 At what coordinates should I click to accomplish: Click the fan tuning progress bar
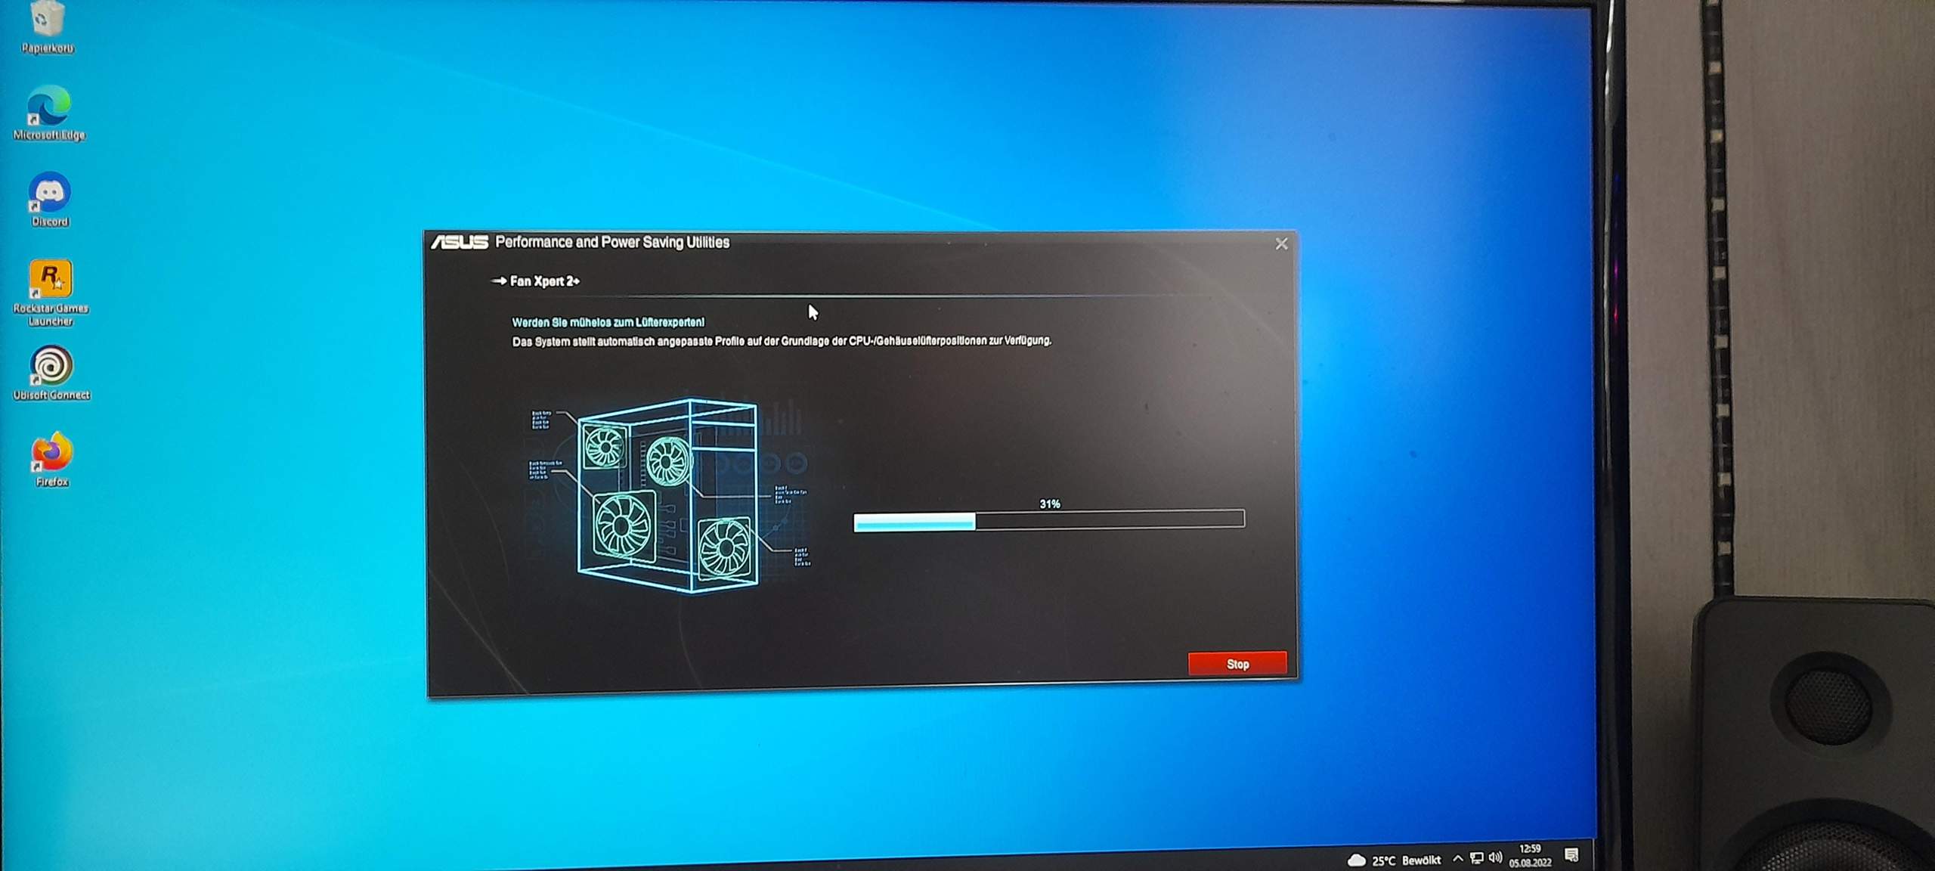click(x=1048, y=520)
